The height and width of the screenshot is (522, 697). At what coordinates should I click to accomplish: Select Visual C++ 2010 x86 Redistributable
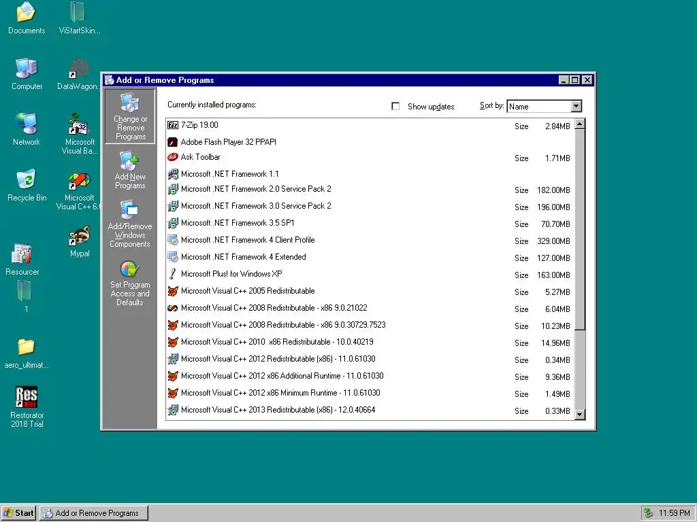coord(370,343)
